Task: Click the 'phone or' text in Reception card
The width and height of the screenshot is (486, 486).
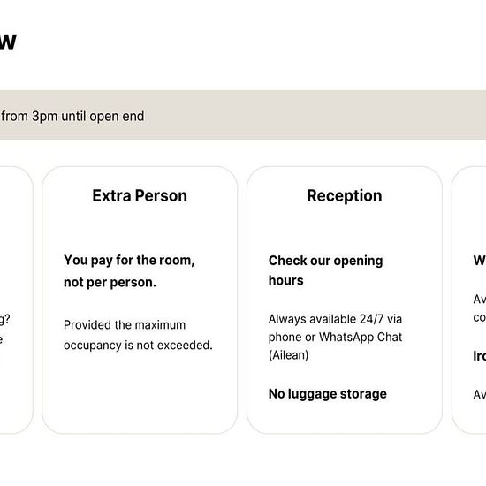Action: point(292,337)
